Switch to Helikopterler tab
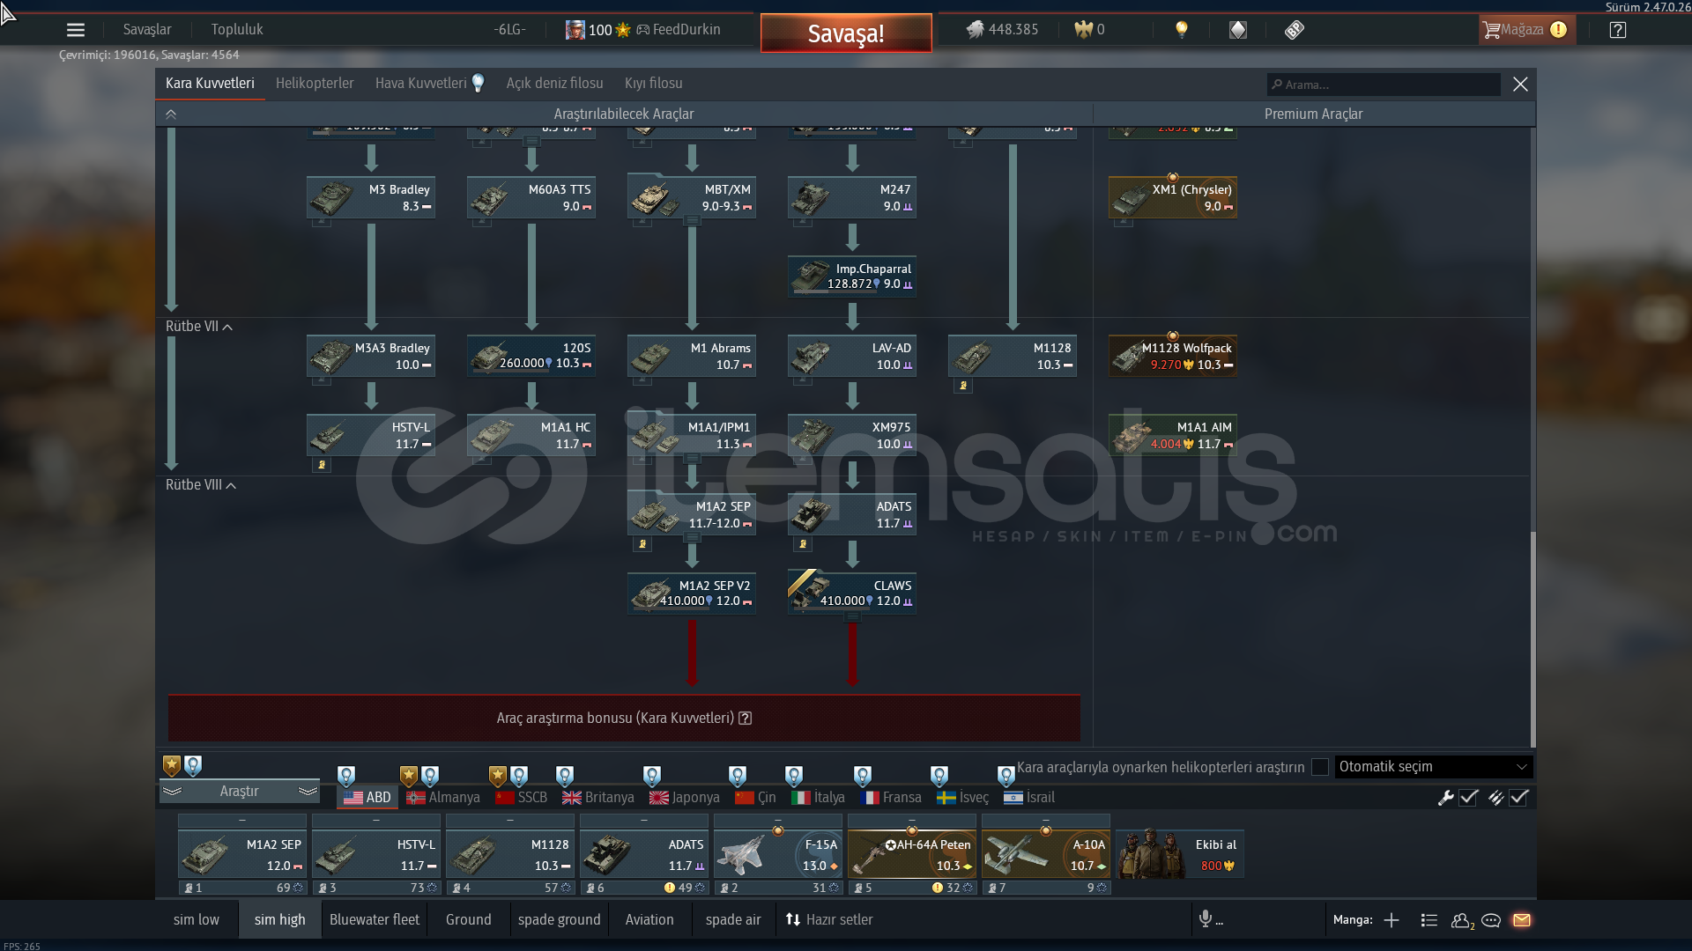Viewport: 1692px width, 951px height. point(315,84)
